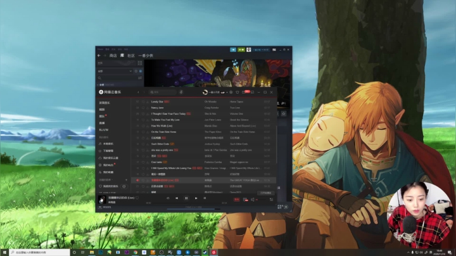Screen dimensions: 456x256
Task: Open Steam library 全部 filter dropdown
Action: pyautogui.click(x=115, y=71)
